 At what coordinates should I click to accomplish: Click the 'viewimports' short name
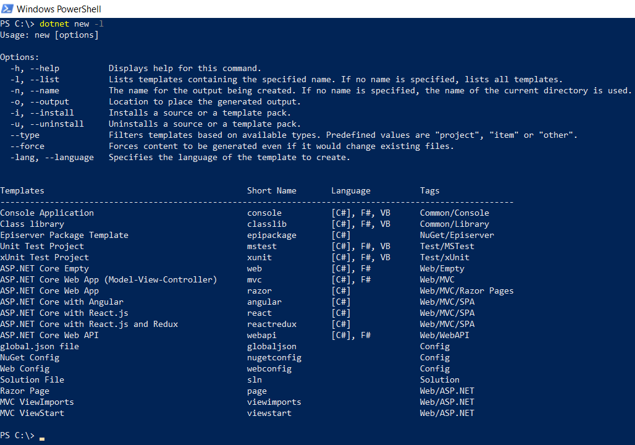(x=274, y=402)
